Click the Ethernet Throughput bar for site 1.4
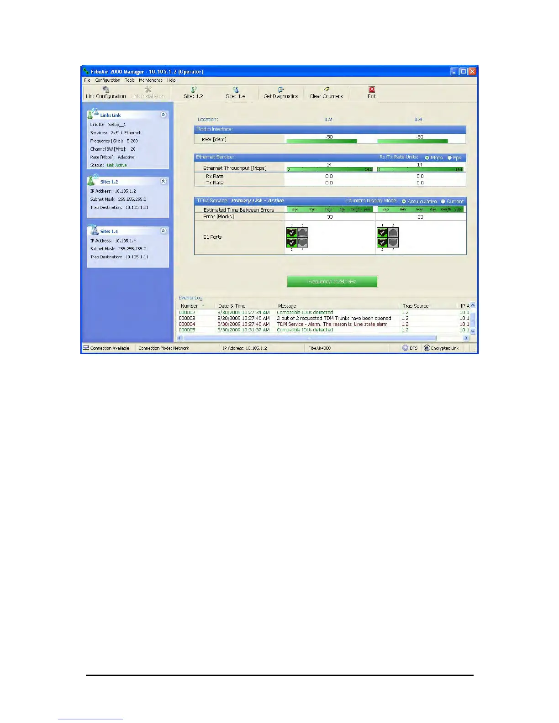This screenshot has height=723, width=559. click(421, 169)
